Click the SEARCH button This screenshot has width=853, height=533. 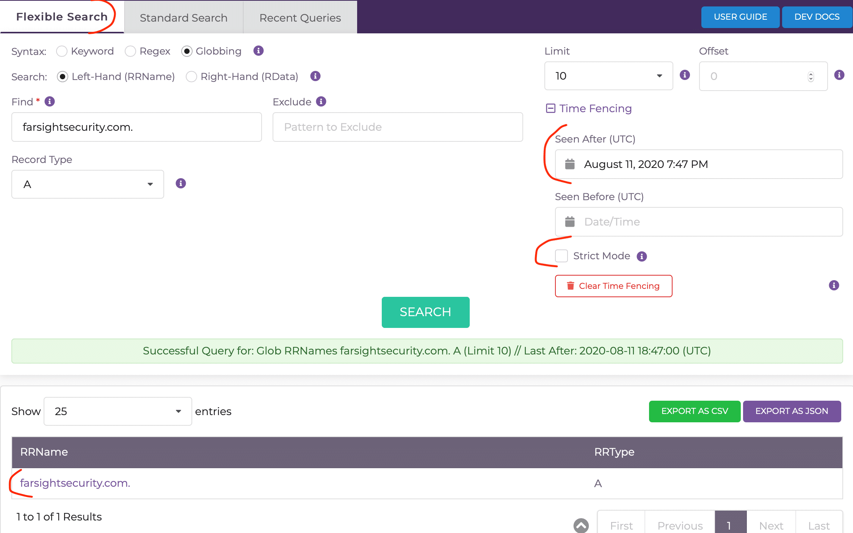pos(425,312)
